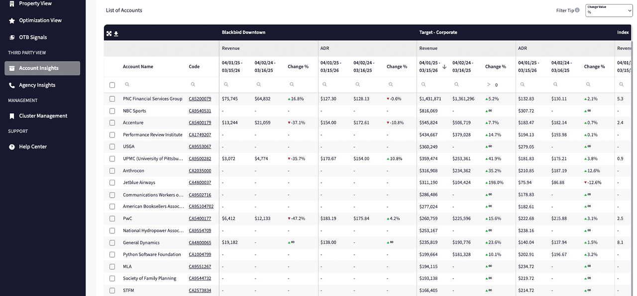Toggle the select-all accounts checkbox

[x=112, y=85]
